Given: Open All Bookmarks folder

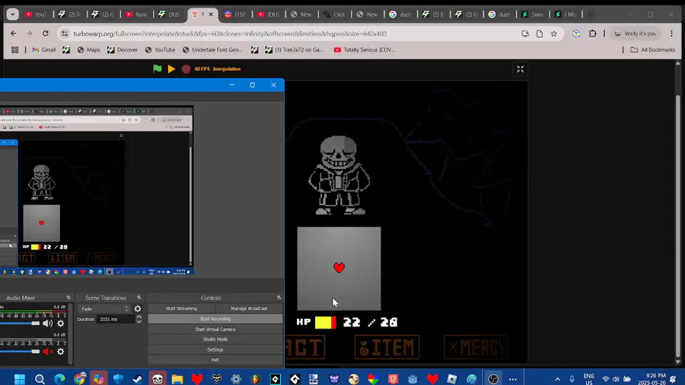Looking at the screenshot, I should coord(653,49).
